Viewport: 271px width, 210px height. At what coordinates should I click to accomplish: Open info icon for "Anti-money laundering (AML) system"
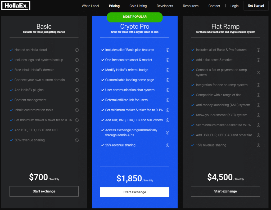[258, 105]
